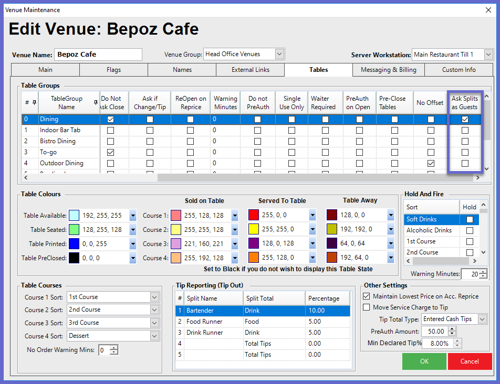The image size is (500, 384).
Task: Click Course 1 Sold on Table swatch
Action: pyautogui.click(x=176, y=216)
